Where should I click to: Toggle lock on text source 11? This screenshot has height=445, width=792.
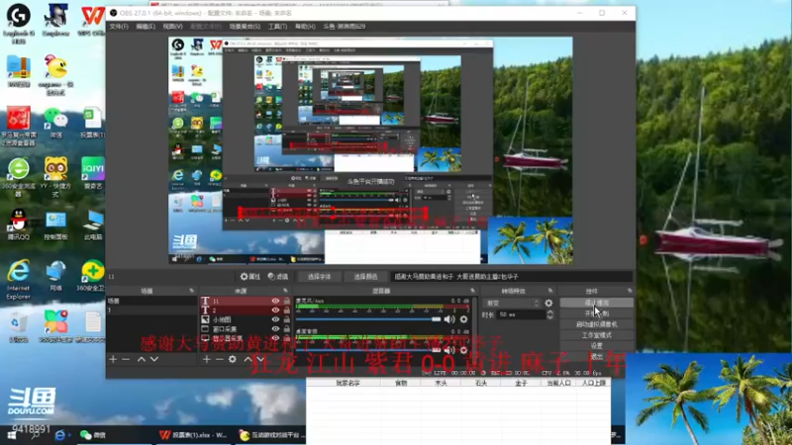287,301
